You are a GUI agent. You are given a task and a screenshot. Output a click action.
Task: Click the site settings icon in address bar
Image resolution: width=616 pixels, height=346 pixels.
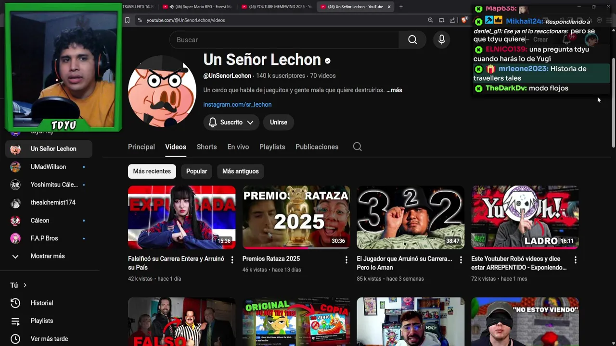point(140,20)
